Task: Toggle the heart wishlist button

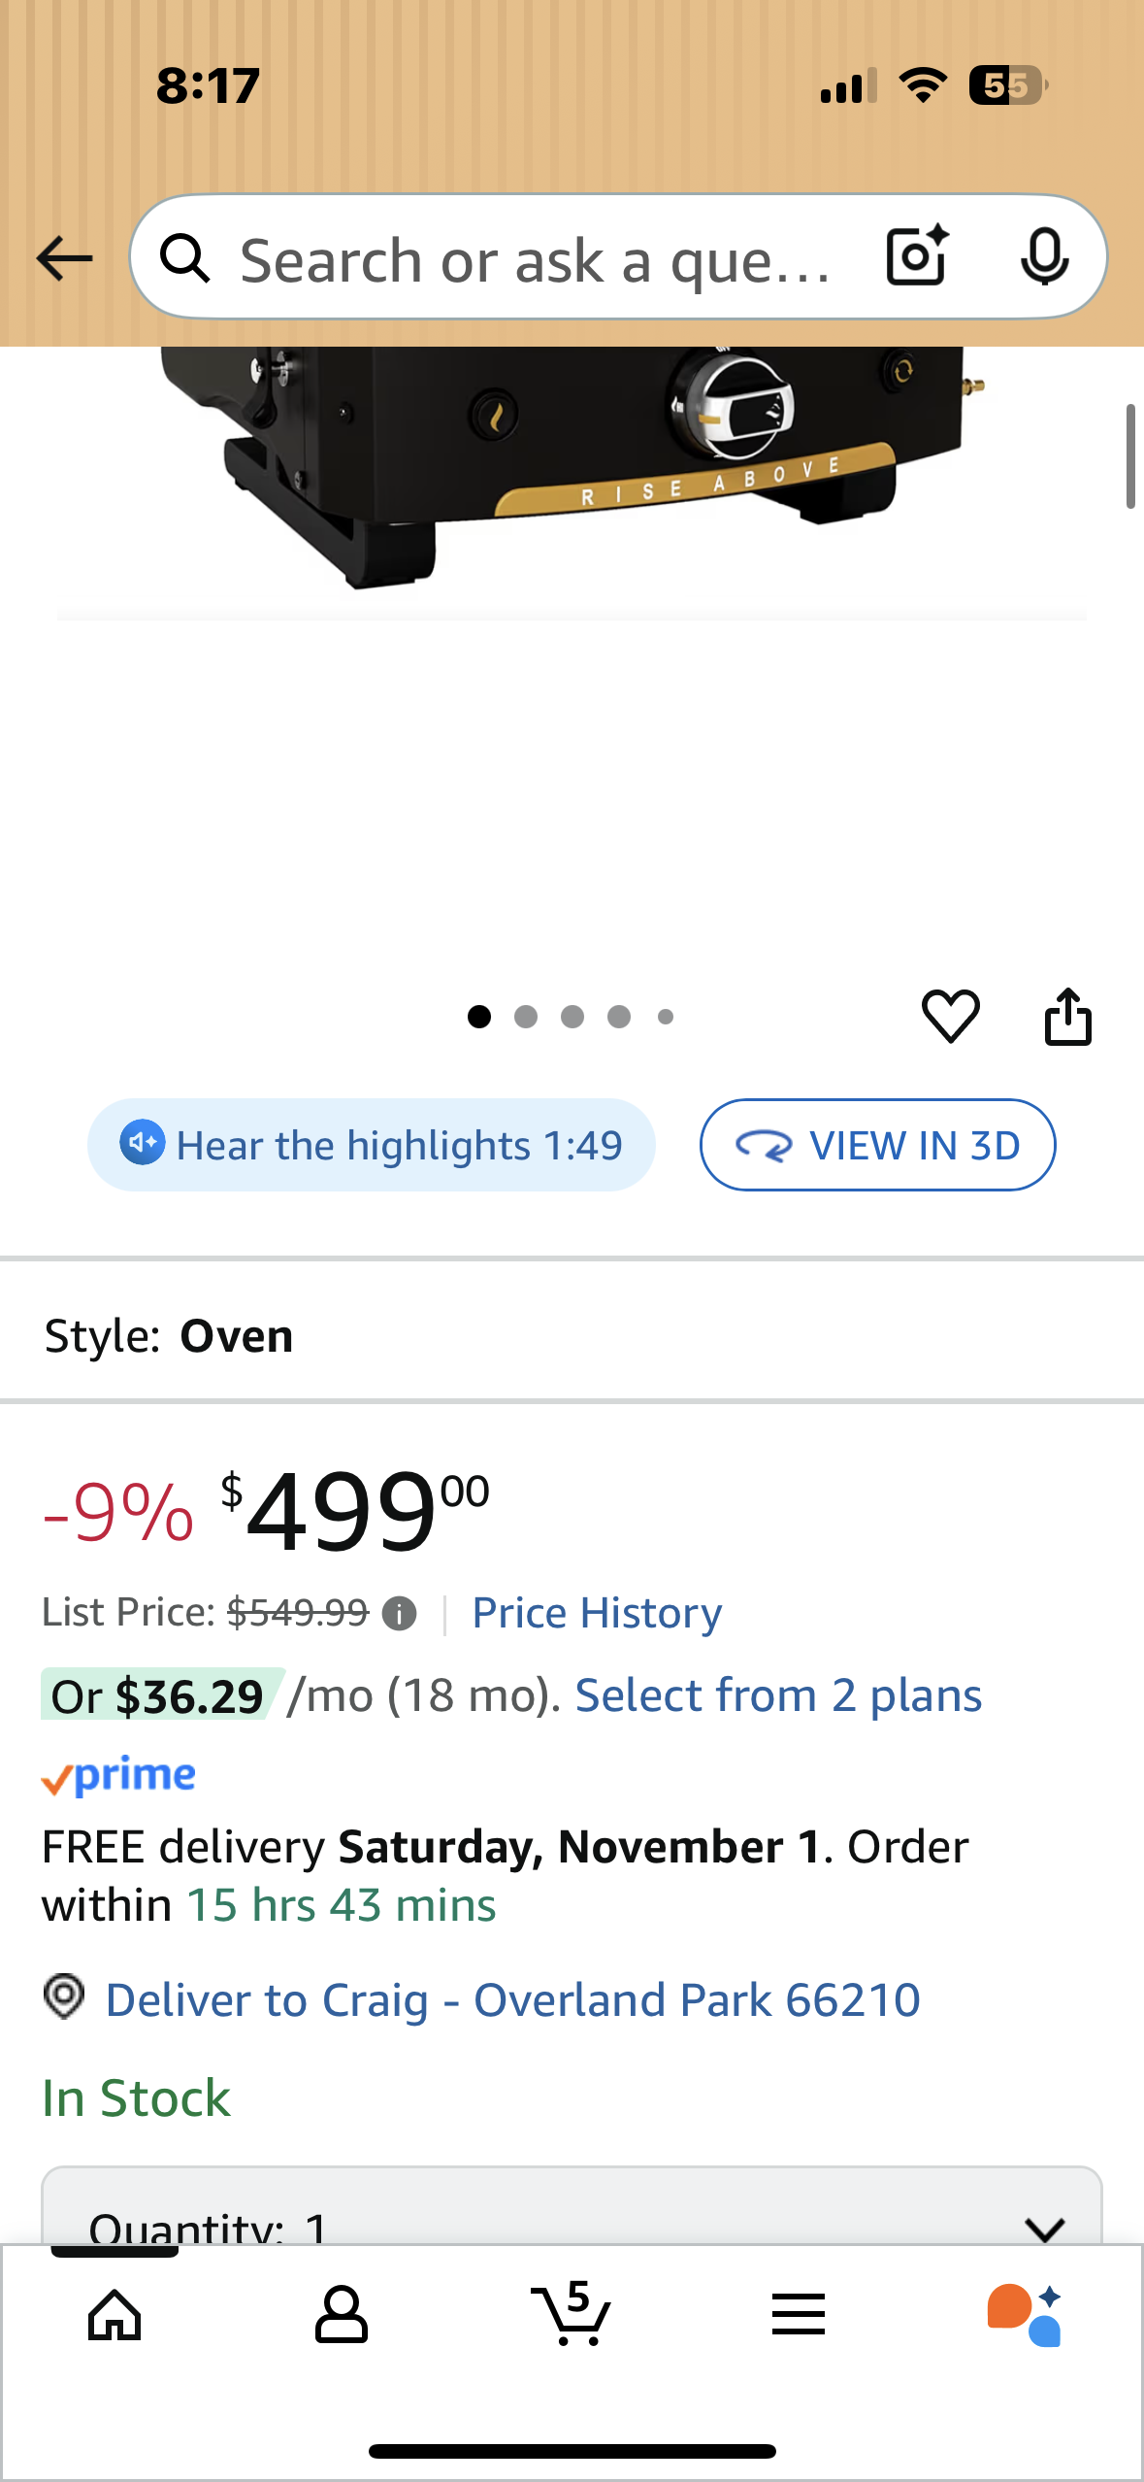Action: [x=950, y=1017]
